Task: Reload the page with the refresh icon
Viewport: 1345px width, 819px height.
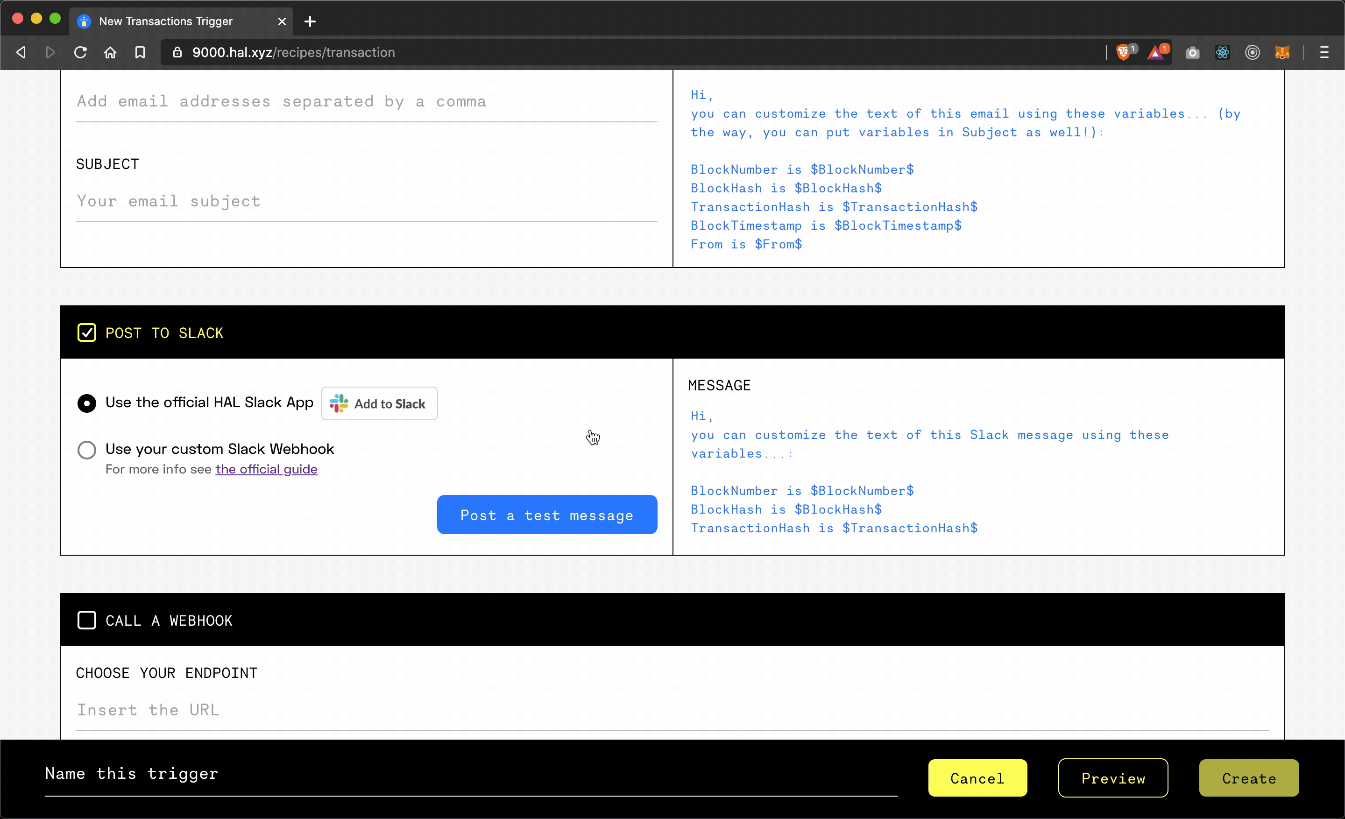Action: coord(80,52)
